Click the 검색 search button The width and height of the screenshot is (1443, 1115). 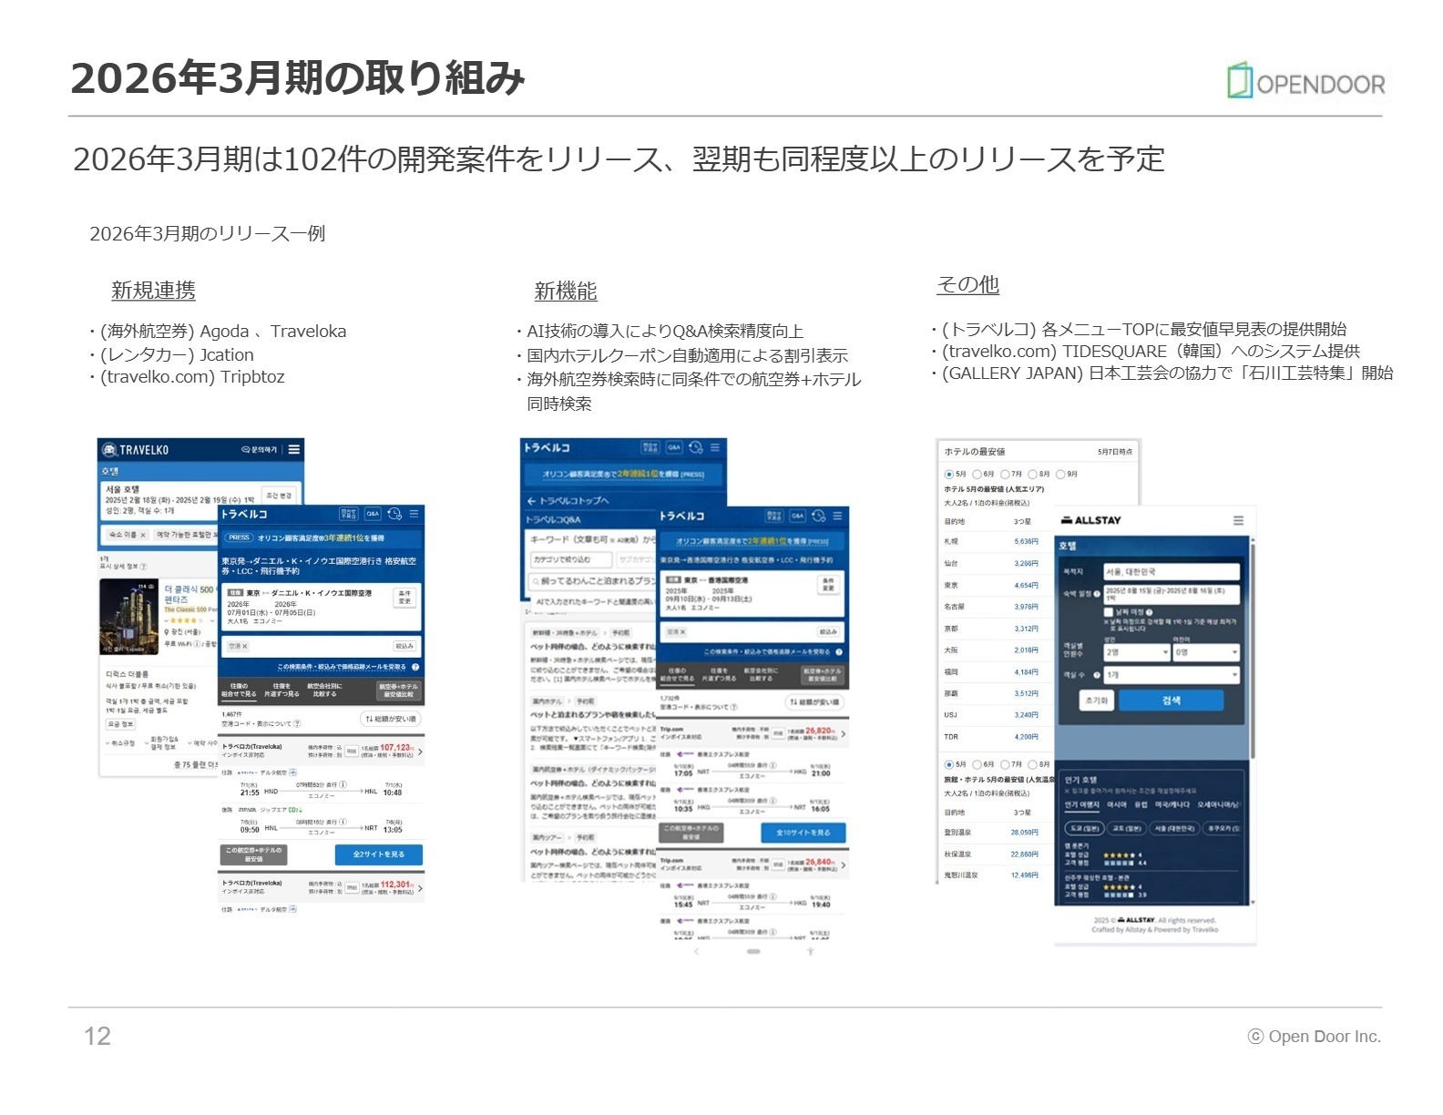1171,701
